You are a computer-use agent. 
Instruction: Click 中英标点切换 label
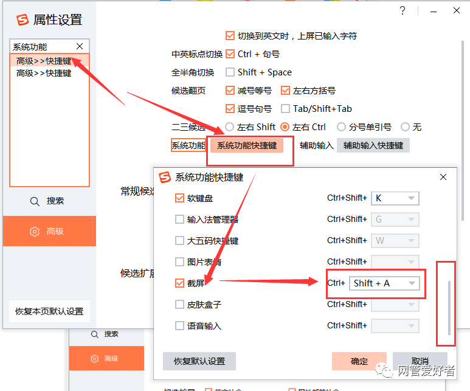click(x=197, y=54)
